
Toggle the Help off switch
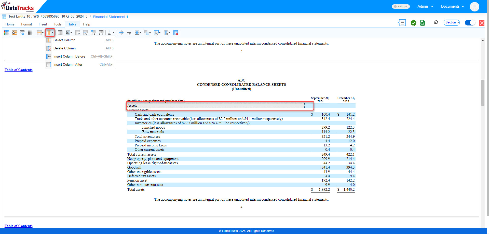pyautogui.click(x=401, y=6)
